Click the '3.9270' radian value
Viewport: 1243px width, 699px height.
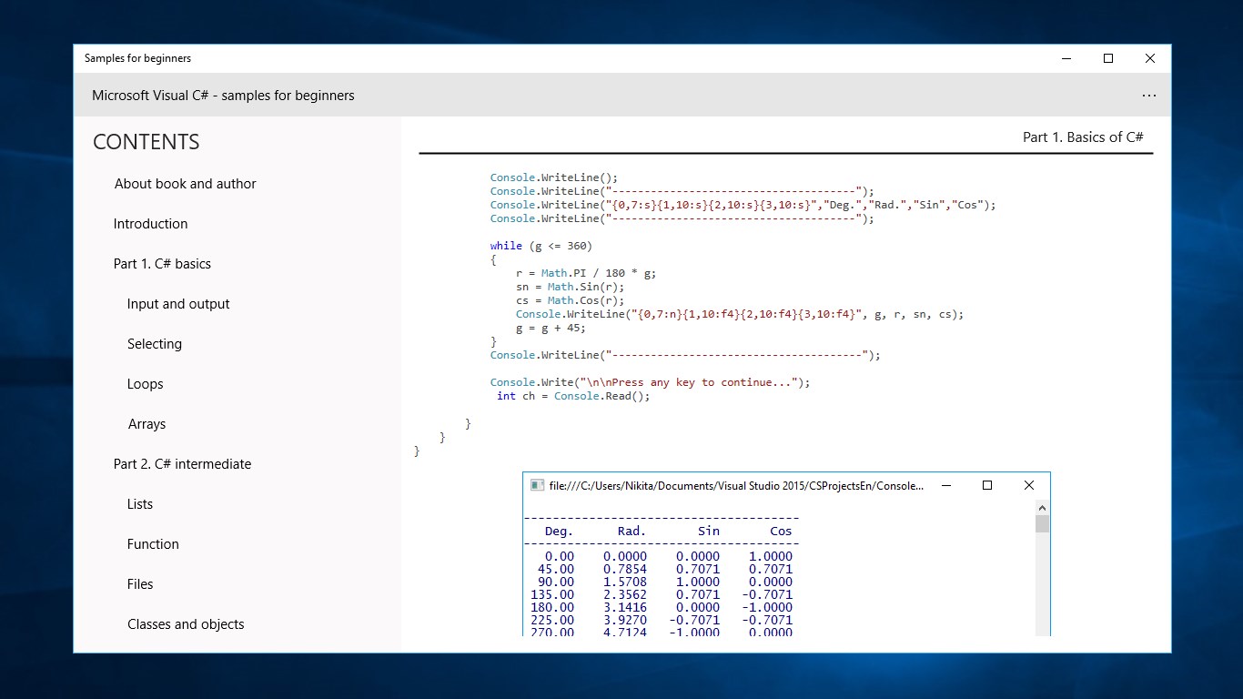click(625, 620)
